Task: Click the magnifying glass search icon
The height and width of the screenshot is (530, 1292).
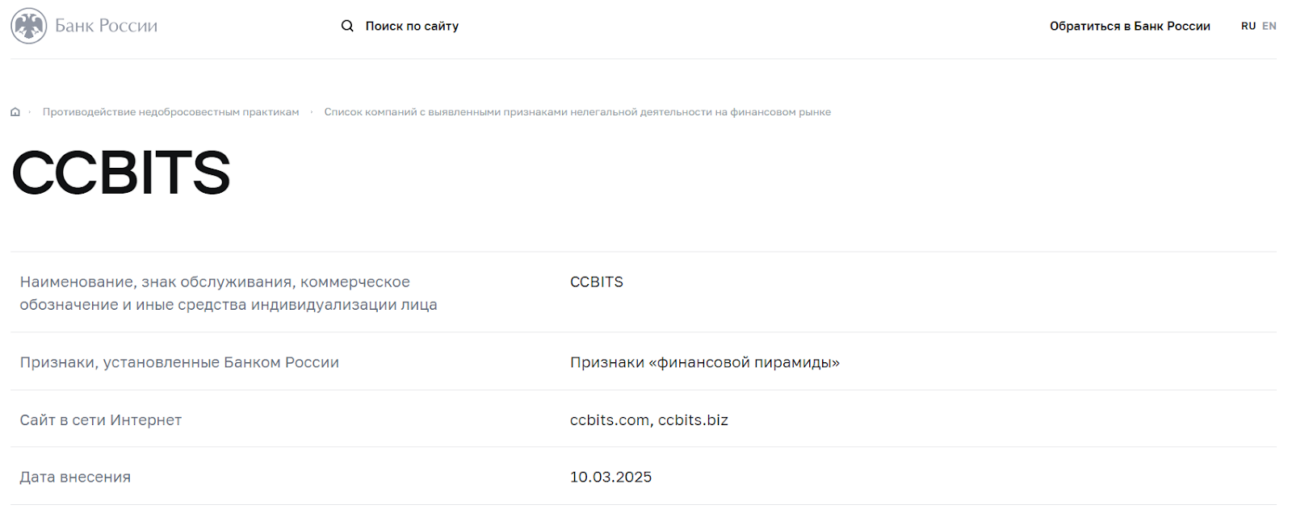Action: point(347,26)
